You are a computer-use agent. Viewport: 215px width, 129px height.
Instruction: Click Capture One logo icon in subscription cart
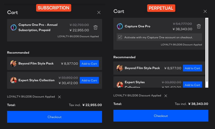tap(13, 27)
